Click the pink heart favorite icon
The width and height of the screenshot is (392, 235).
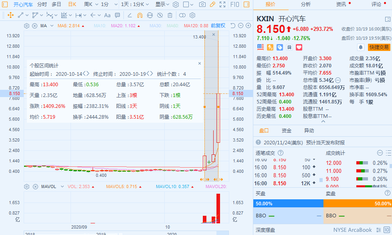[x=299, y=47]
